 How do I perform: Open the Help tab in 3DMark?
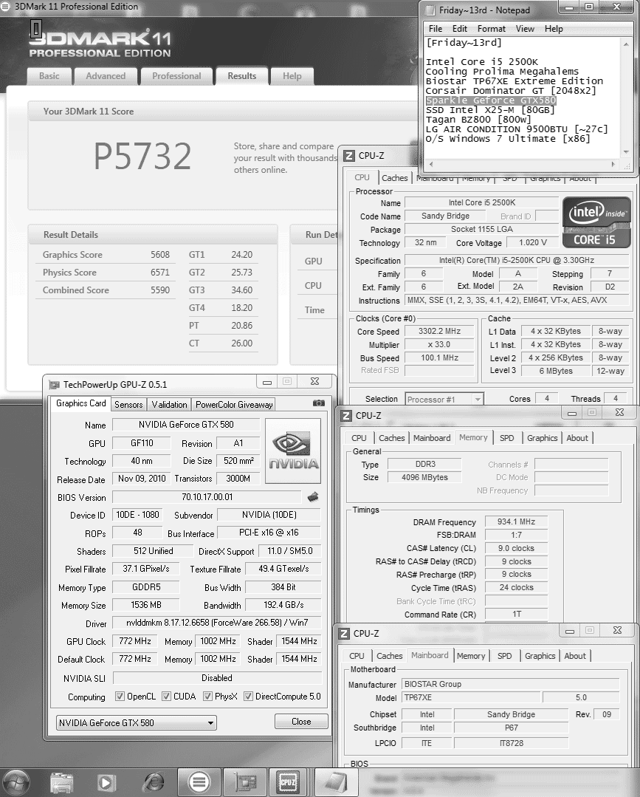292,76
